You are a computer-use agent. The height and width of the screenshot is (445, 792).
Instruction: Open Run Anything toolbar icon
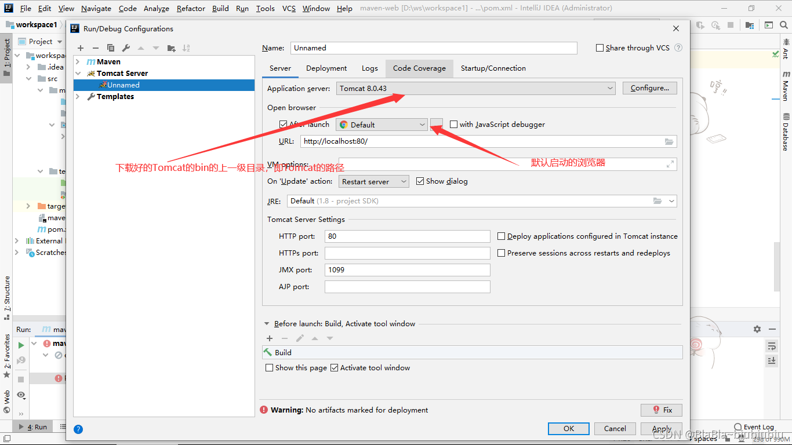(x=769, y=25)
